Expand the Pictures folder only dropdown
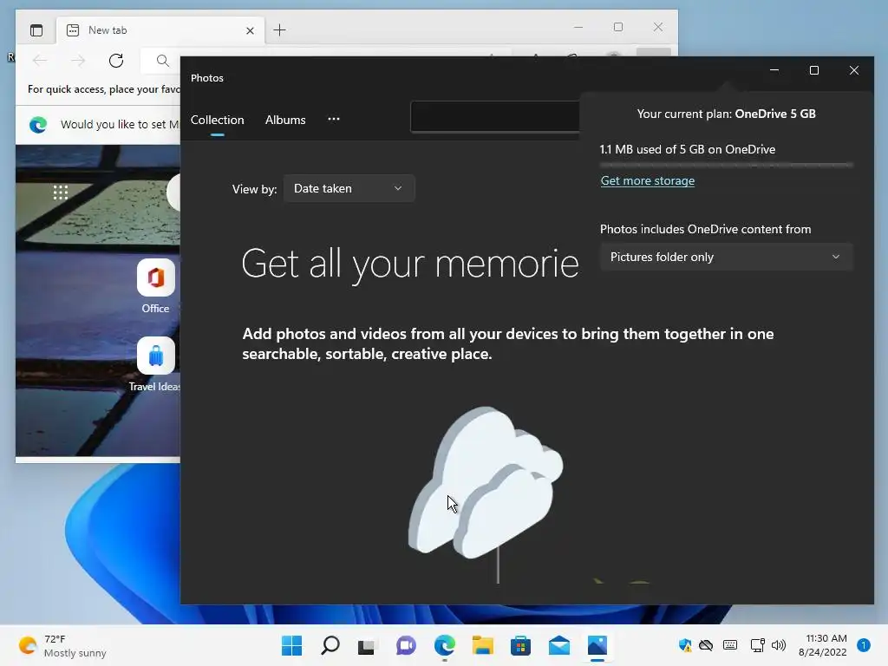This screenshot has width=888, height=666. [x=726, y=257]
